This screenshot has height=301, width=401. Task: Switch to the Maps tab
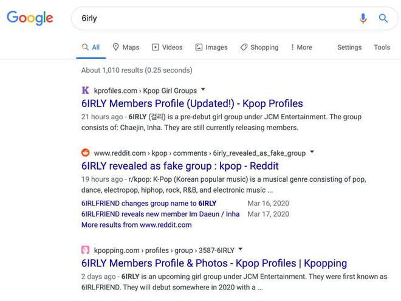tap(126, 47)
